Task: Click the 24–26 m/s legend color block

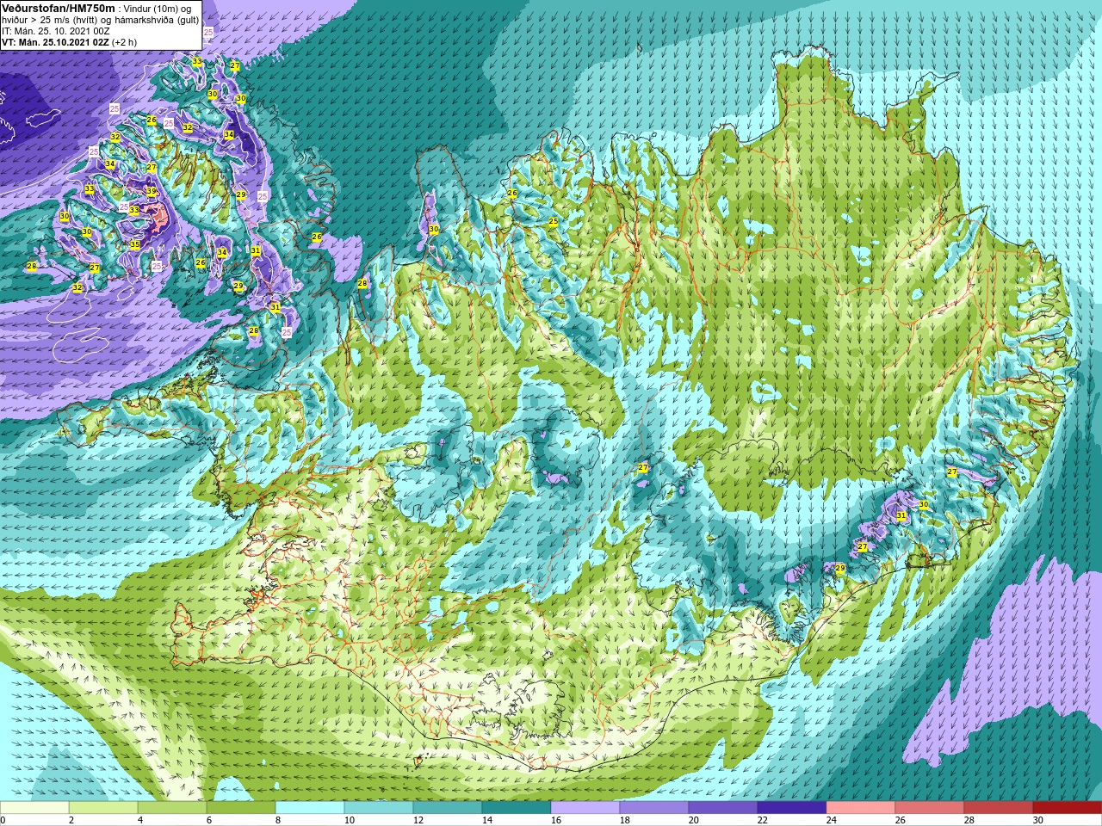Action: pyautogui.click(x=861, y=808)
